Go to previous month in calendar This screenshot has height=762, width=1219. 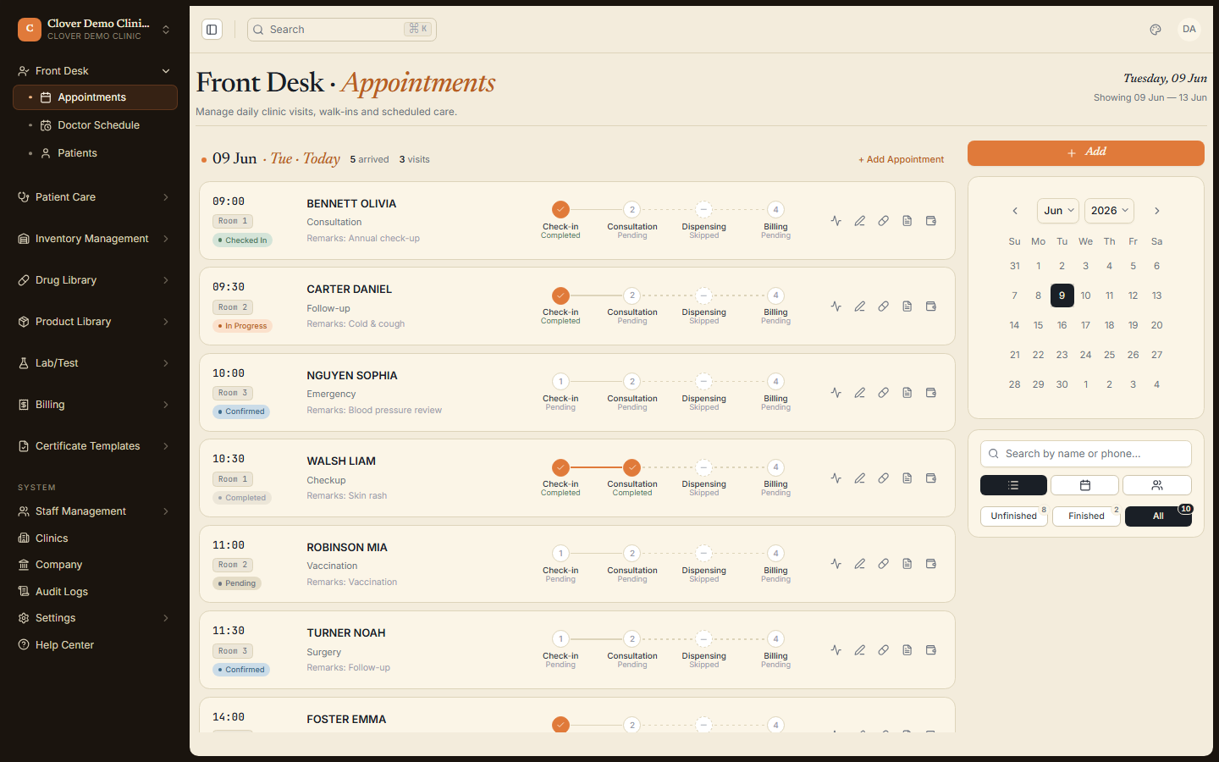click(x=1015, y=211)
